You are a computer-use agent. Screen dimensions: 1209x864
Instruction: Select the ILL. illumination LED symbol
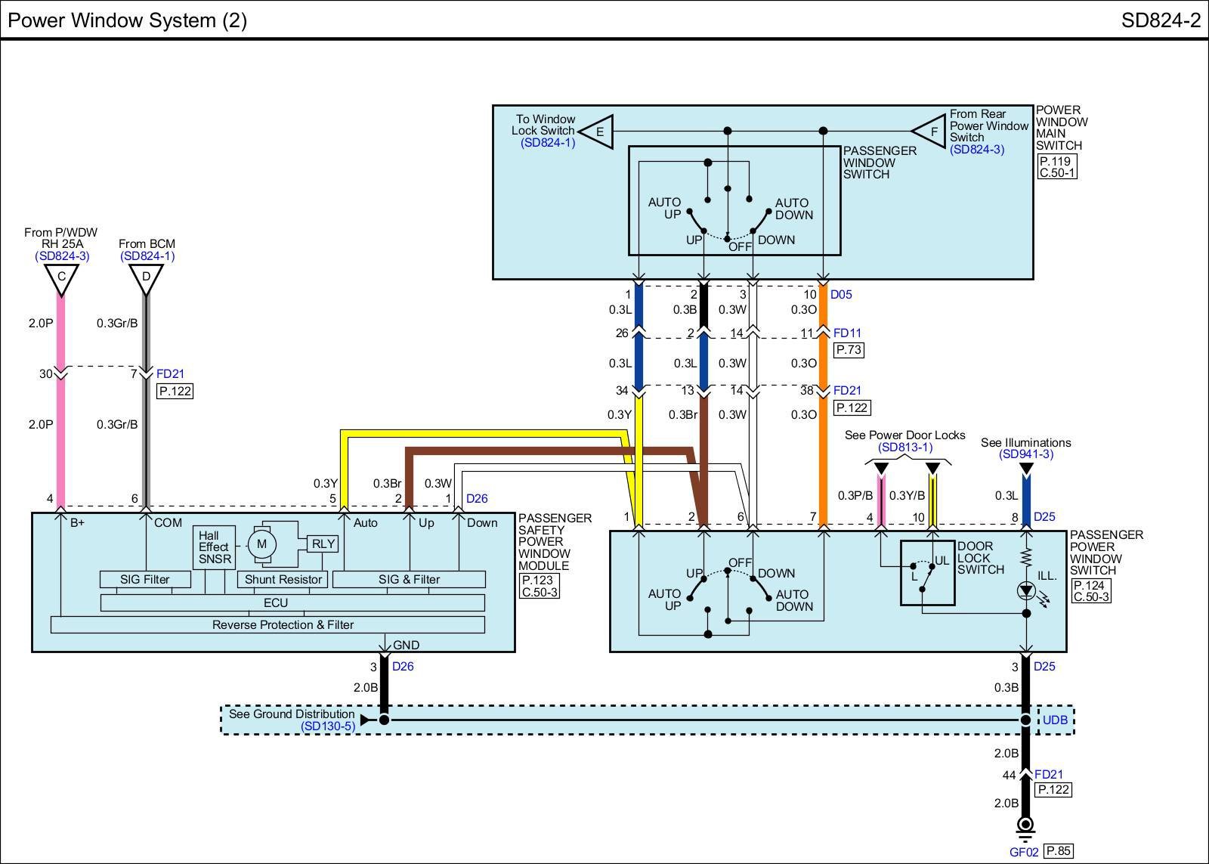pos(1026,591)
